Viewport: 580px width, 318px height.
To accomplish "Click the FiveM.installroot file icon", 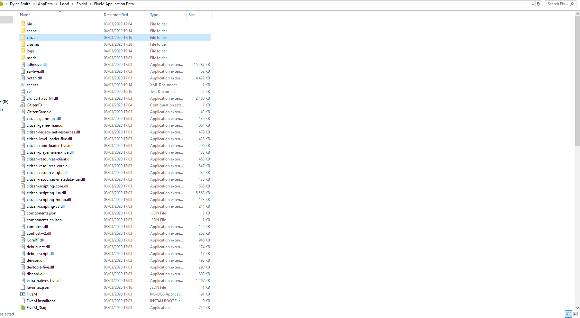I will pos(23,301).
